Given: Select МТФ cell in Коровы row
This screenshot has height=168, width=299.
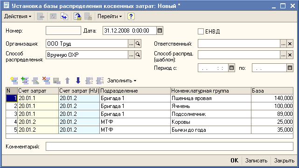Looking at the screenshot, I should point(135,122).
